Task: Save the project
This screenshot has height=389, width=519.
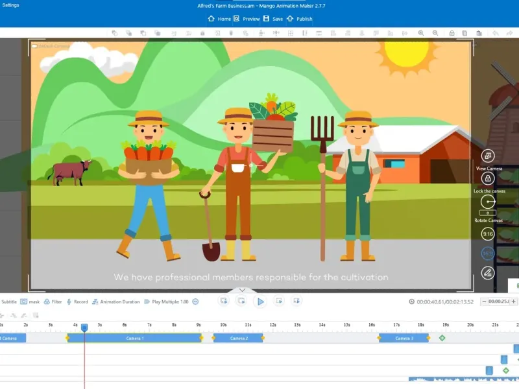Action: tap(272, 19)
